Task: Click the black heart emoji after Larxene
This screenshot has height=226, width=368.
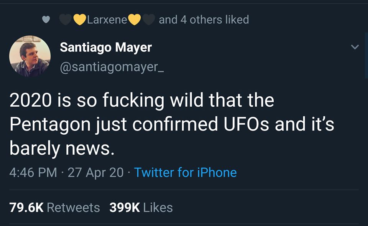Action: tap(149, 20)
